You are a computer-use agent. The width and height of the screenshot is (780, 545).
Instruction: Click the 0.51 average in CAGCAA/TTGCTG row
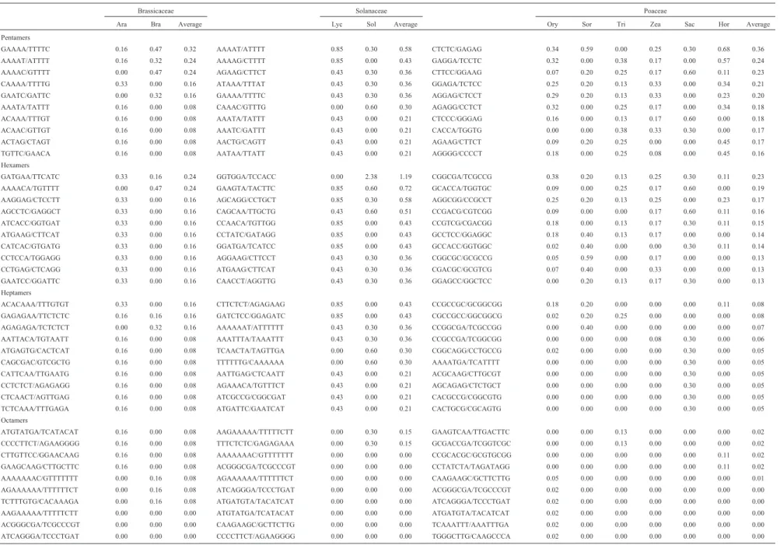[405, 211]
